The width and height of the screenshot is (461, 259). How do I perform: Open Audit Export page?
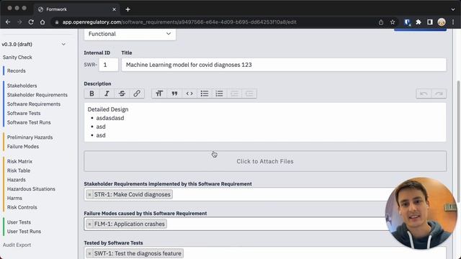(x=17, y=245)
